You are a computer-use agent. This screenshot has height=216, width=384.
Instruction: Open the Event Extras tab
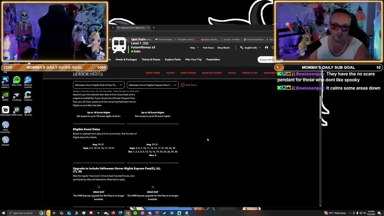tap(188, 73)
